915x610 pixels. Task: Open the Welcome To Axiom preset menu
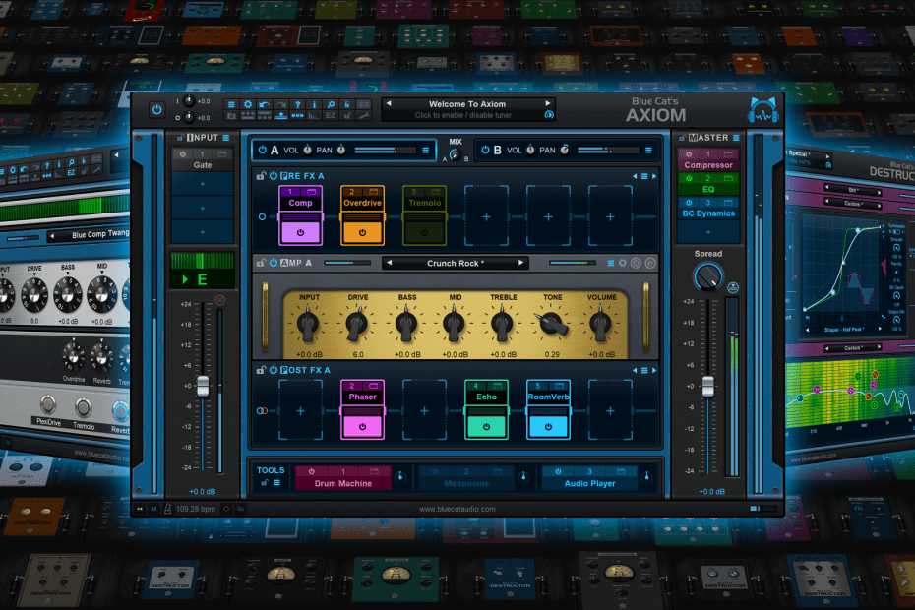[467, 104]
